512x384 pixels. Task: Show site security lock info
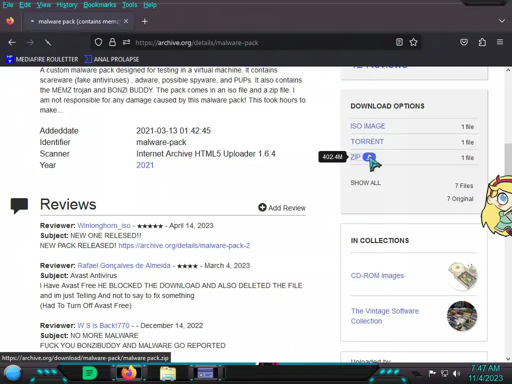112,42
